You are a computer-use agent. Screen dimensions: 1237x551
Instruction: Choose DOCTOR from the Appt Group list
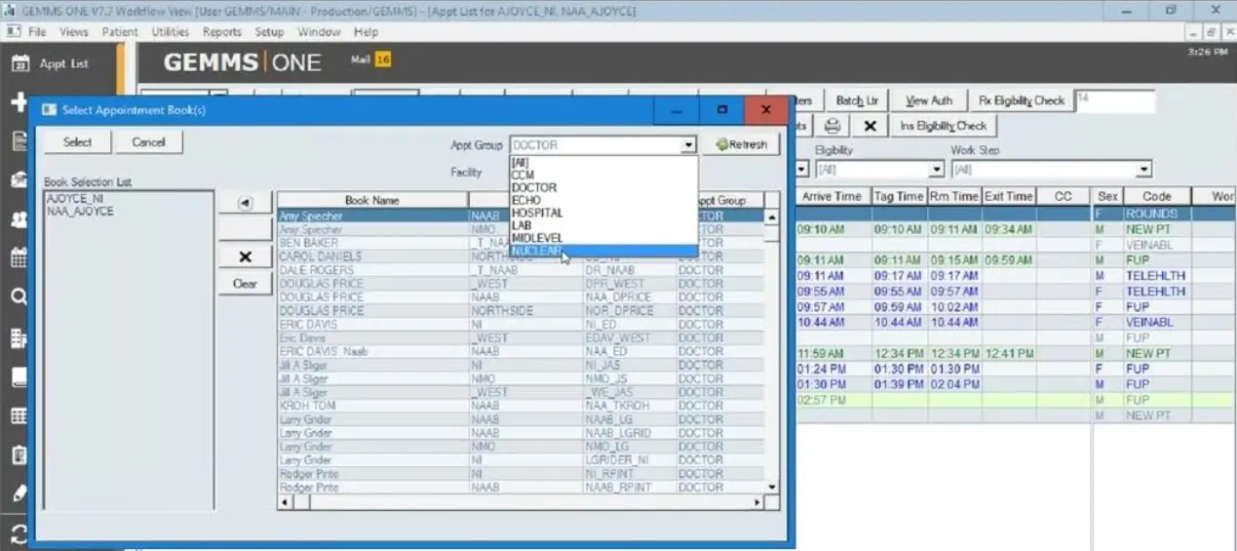(x=603, y=187)
